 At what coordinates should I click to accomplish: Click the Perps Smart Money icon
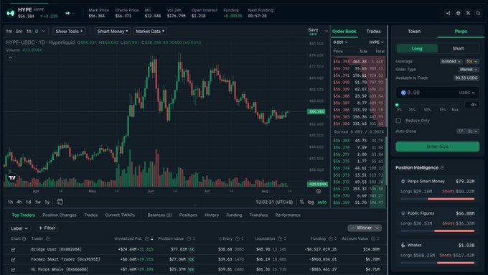(403, 181)
